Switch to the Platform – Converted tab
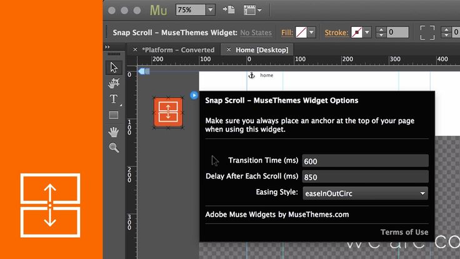 (x=178, y=50)
